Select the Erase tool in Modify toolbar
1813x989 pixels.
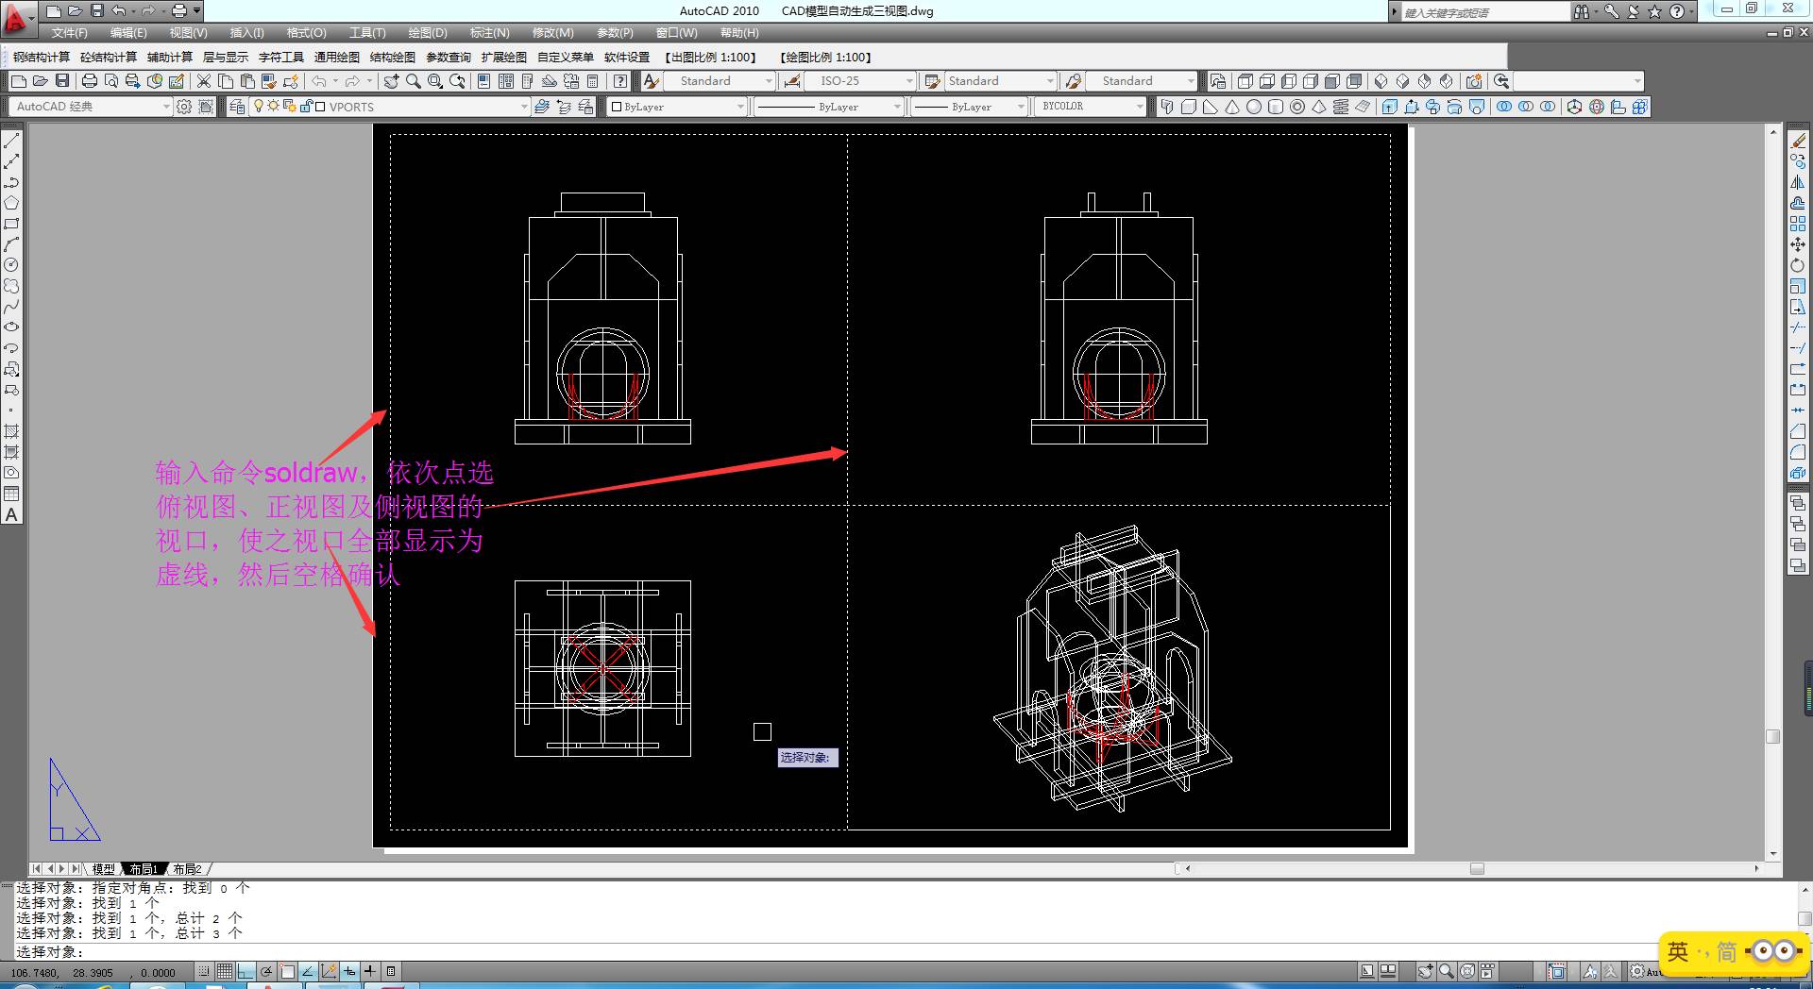[1798, 141]
